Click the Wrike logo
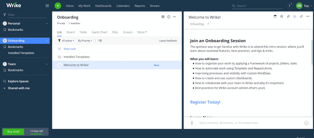Image resolution: width=314 pixels, height=138 pixels. pyautogui.click(x=13, y=5)
